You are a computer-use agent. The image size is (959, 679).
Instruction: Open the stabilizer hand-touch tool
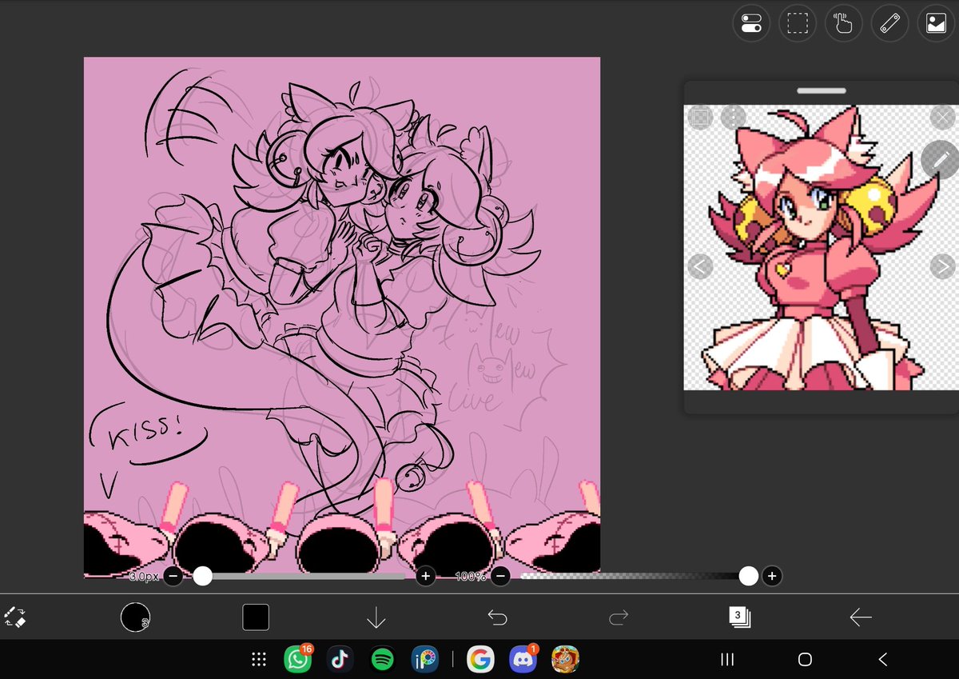point(843,23)
